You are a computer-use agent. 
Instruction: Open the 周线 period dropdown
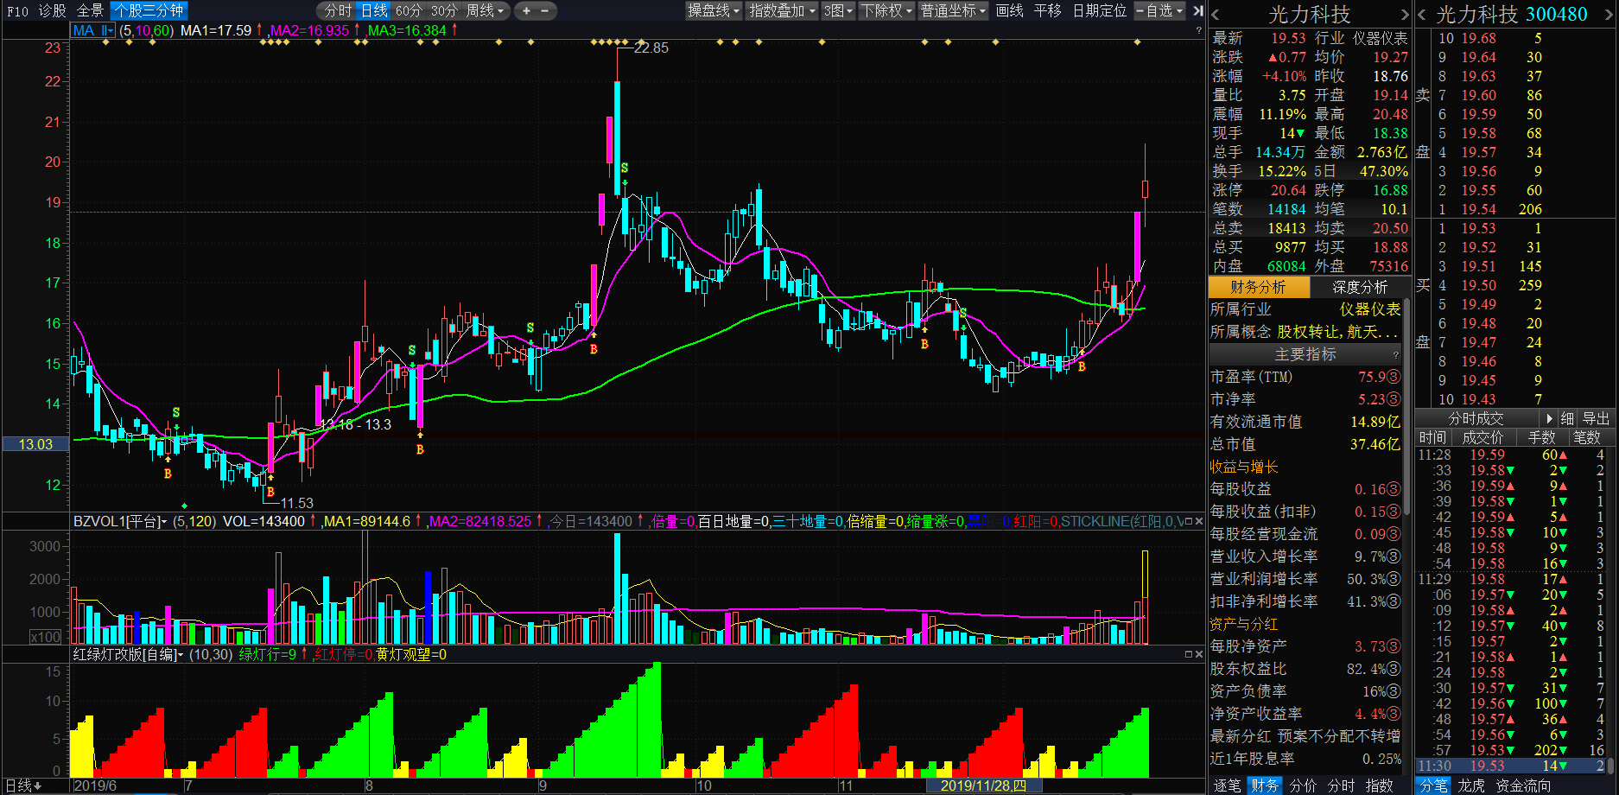click(486, 11)
